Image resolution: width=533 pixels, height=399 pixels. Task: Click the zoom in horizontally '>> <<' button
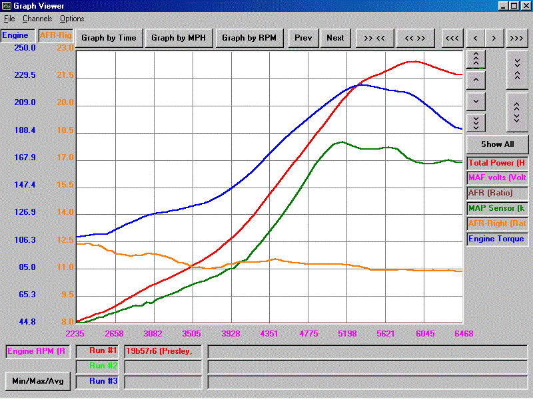[x=374, y=38]
